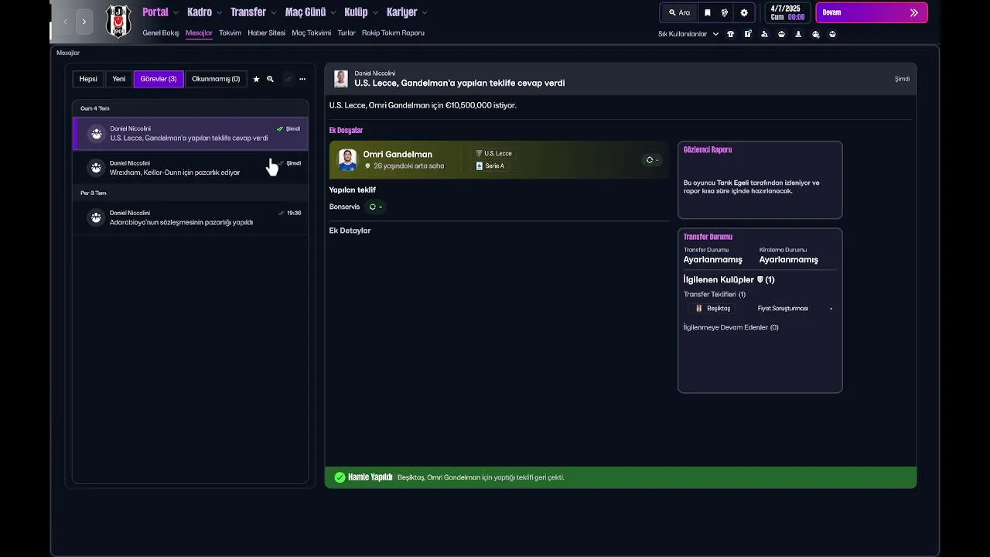Viewport: 990px width, 557px height.
Task: Click the globe icon in top bar
Action: click(725, 12)
